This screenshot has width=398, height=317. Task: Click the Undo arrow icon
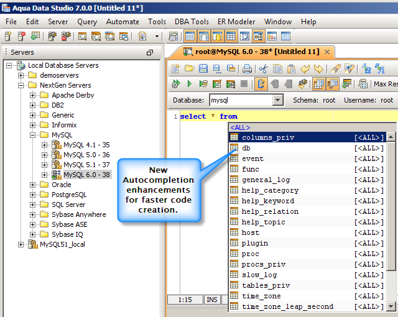pyautogui.click(x=305, y=68)
